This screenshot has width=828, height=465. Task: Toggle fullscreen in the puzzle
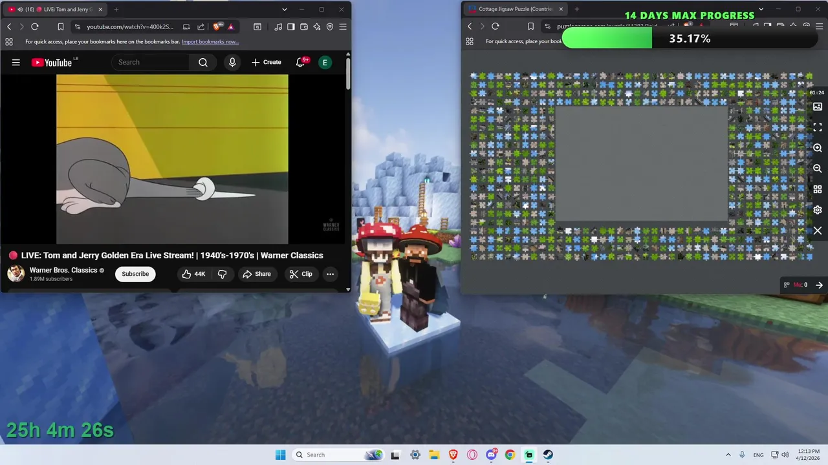click(818, 127)
